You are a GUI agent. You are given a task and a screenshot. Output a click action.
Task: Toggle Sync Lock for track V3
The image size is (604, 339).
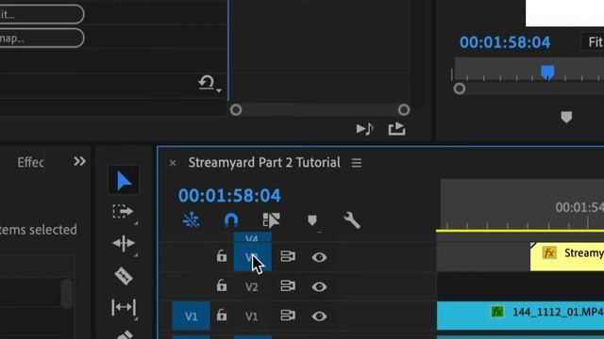point(288,256)
